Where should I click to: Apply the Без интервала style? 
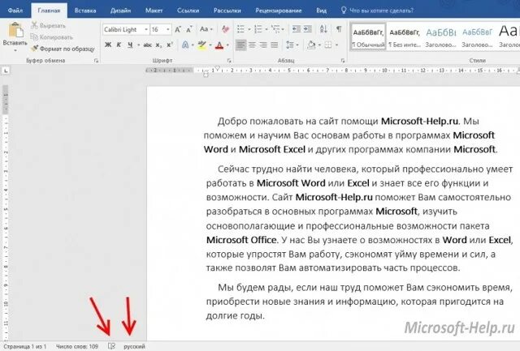(405, 36)
